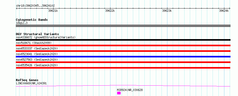Select the red nsv6535426 variant bar
Screen dimensions: 238x96
(x=123, y=68)
